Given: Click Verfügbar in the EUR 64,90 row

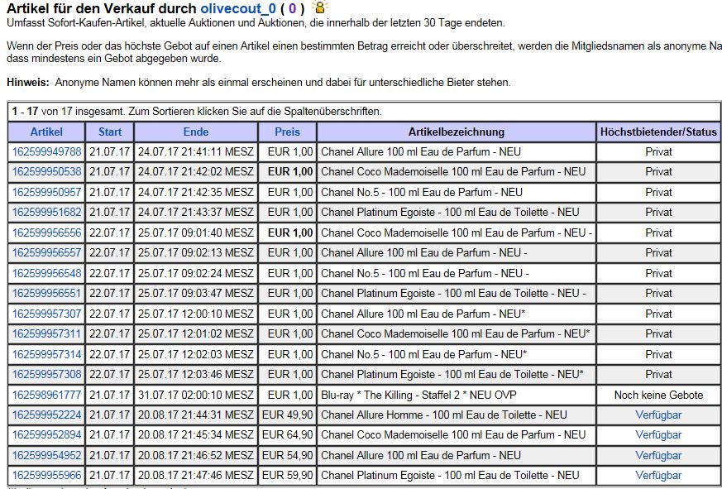Looking at the screenshot, I should (x=658, y=434).
